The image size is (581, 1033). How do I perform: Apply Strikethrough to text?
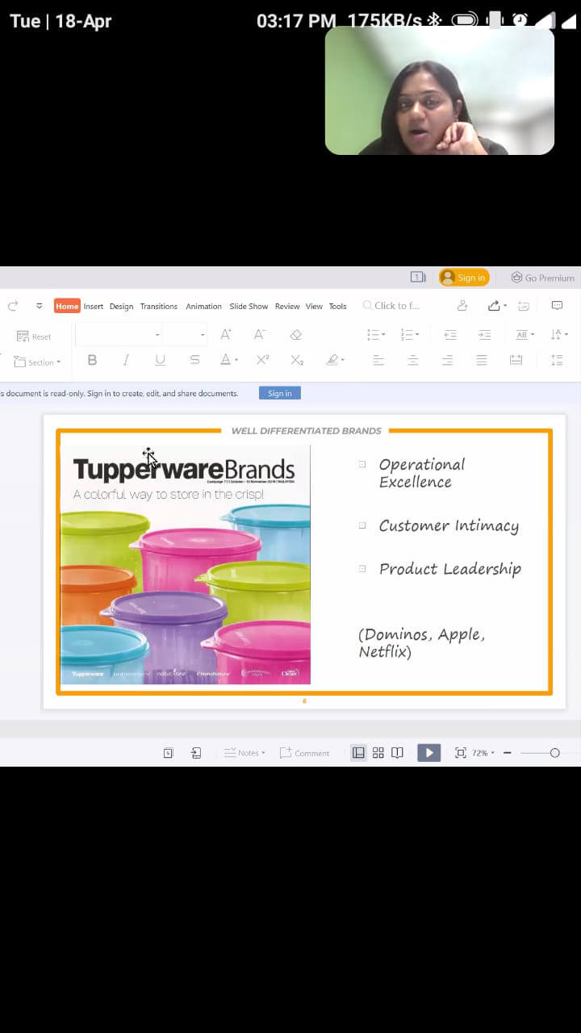tap(194, 360)
